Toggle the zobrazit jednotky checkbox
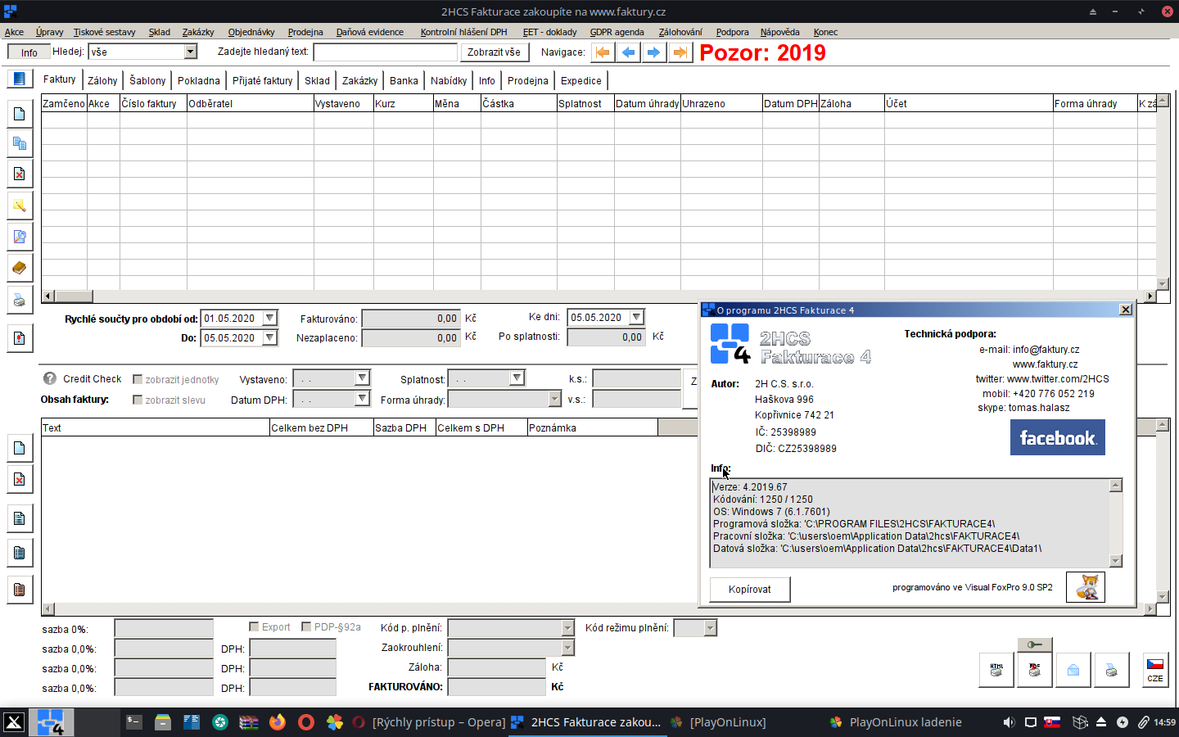Screen dimensions: 1179x737 coord(138,379)
